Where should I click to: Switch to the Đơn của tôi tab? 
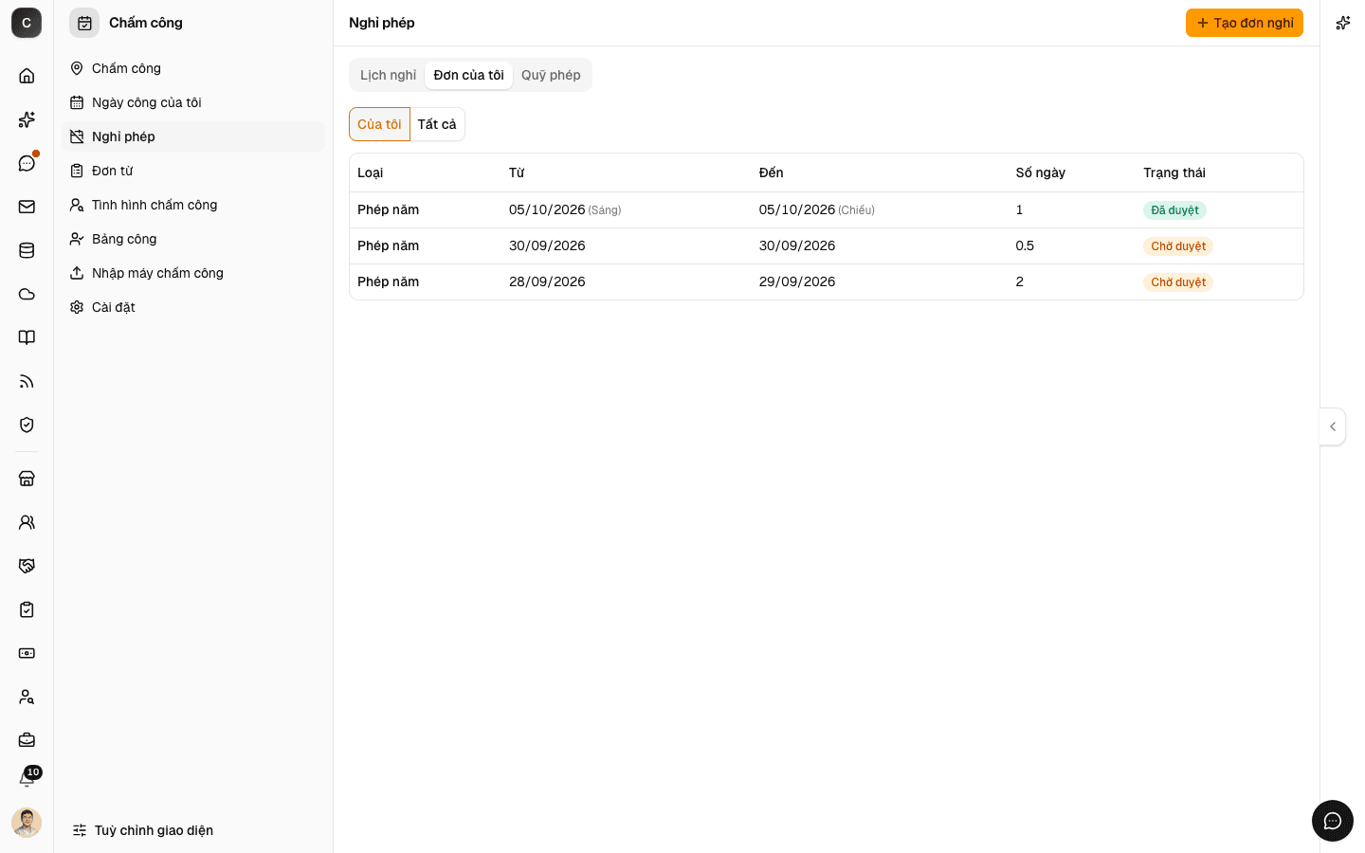[x=468, y=75]
